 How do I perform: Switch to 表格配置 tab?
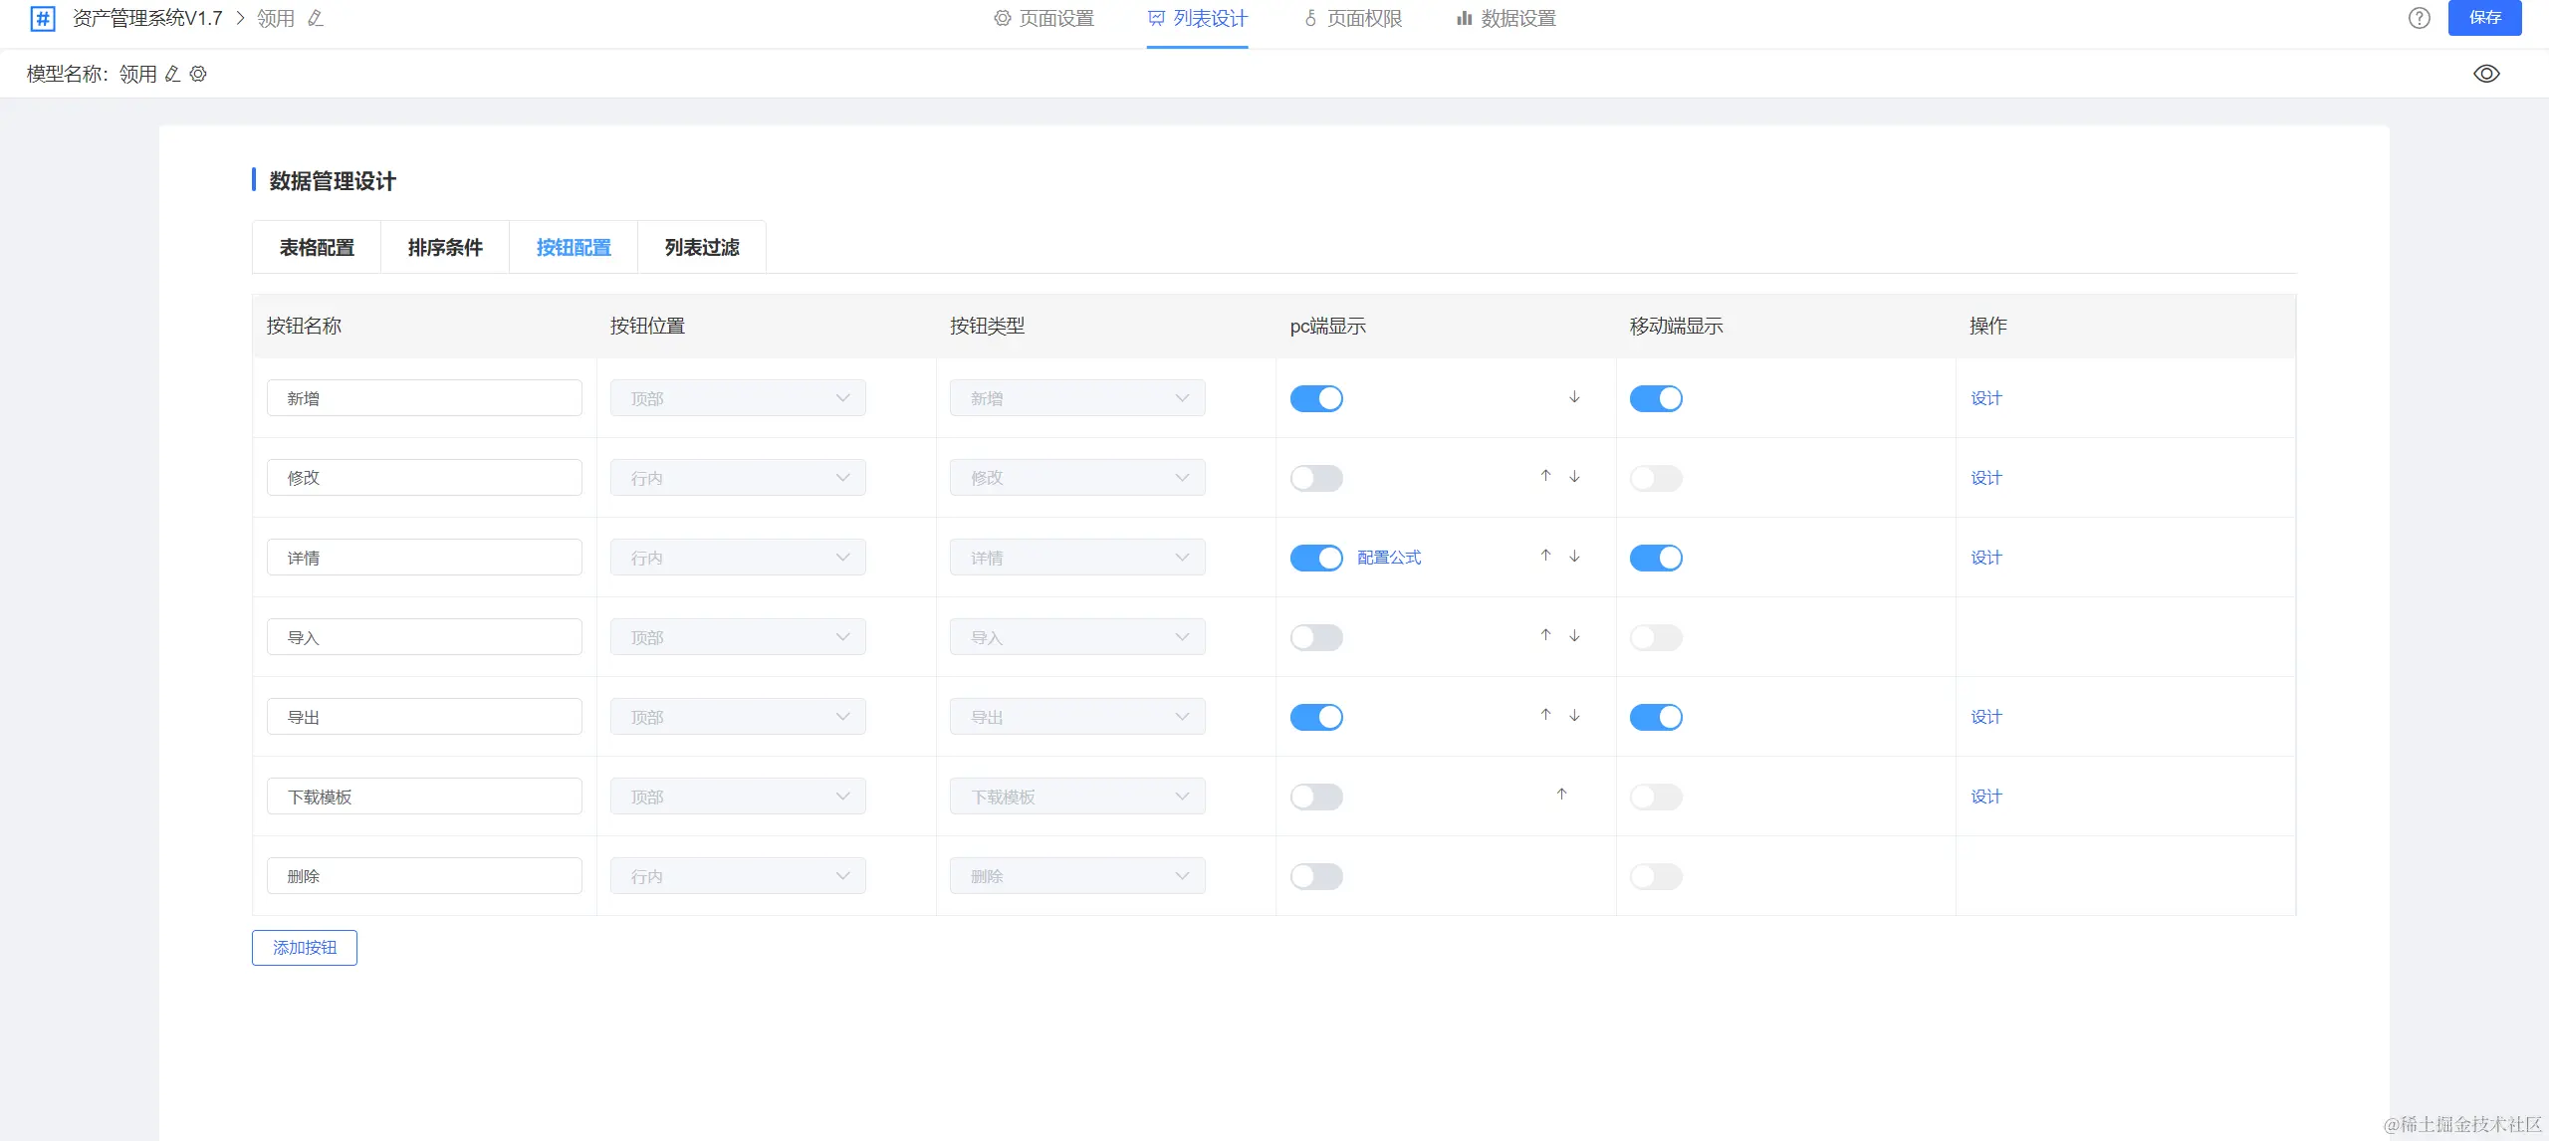317,247
